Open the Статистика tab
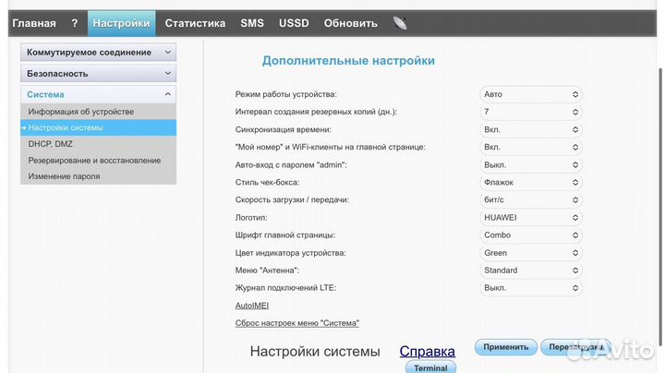This screenshot has height=373, width=665. [x=195, y=23]
